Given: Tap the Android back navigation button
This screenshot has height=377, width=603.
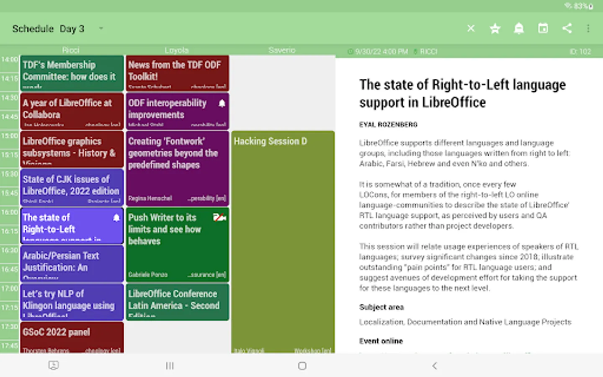Looking at the screenshot, I should pyautogui.click(x=434, y=366).
